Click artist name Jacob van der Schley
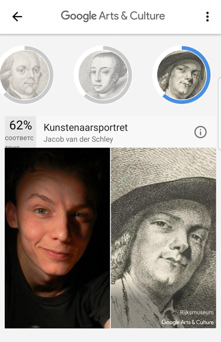This screenshot has height=342, width=221. pyautogui.click(x=78, y=139)
